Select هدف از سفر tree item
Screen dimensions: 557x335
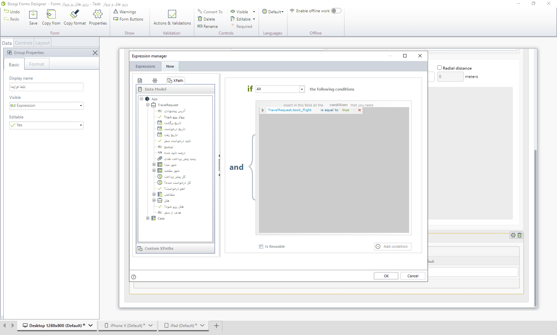pyautogui.click(x=173, y=212)
